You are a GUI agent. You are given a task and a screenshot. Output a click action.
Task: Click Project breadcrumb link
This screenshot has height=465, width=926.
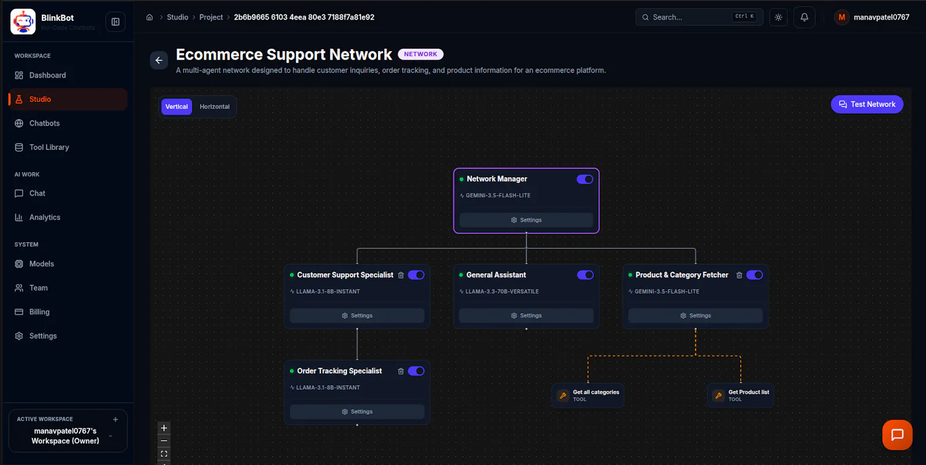point(211,17)
